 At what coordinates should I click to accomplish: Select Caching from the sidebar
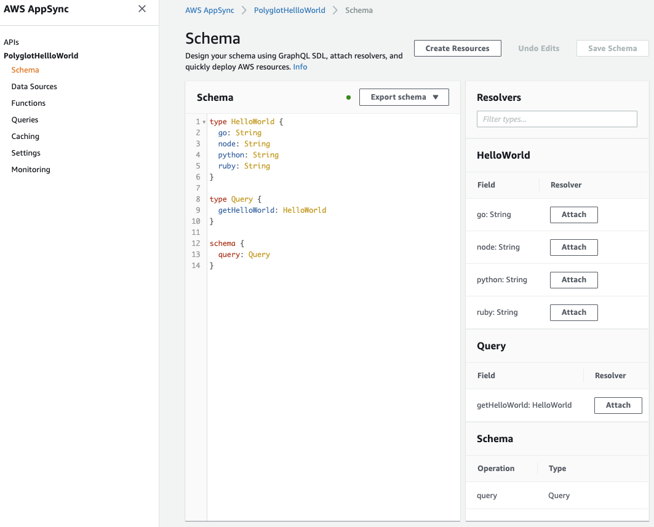point(25,137)
